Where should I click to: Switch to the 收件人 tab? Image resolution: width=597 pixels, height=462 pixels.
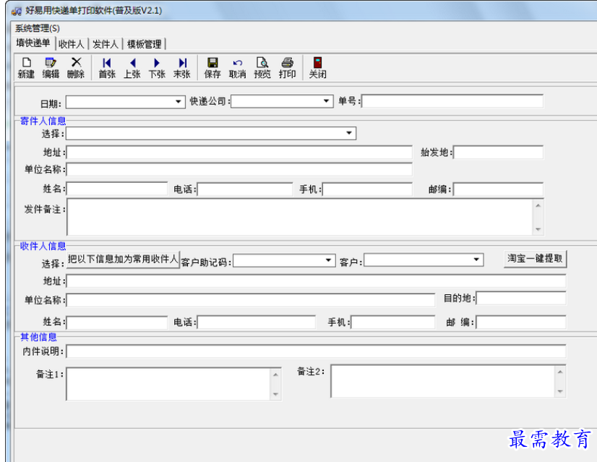point(72,44)
